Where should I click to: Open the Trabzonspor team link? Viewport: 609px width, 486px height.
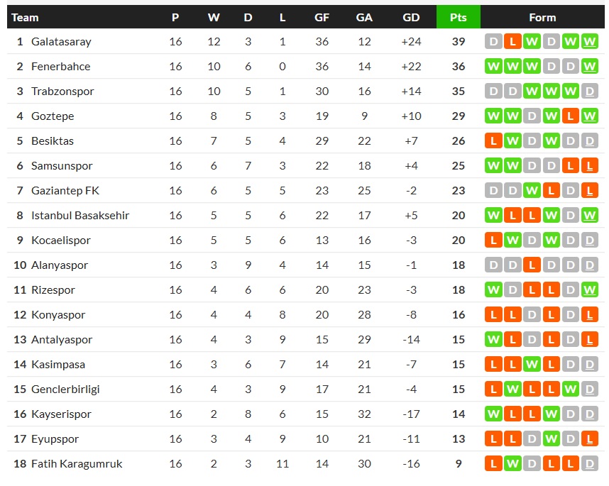click(62, 92)
